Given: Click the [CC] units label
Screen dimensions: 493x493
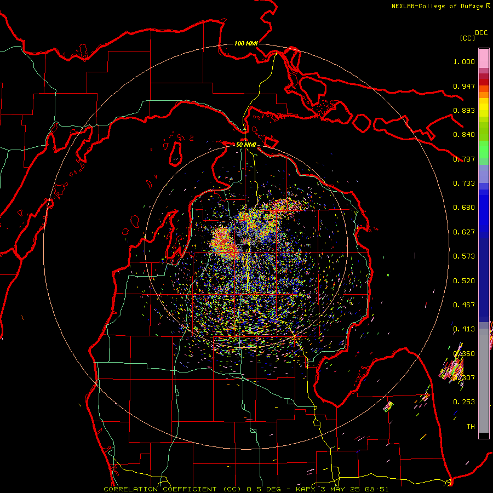Looking at the screenshot, I should click(467, 38).
